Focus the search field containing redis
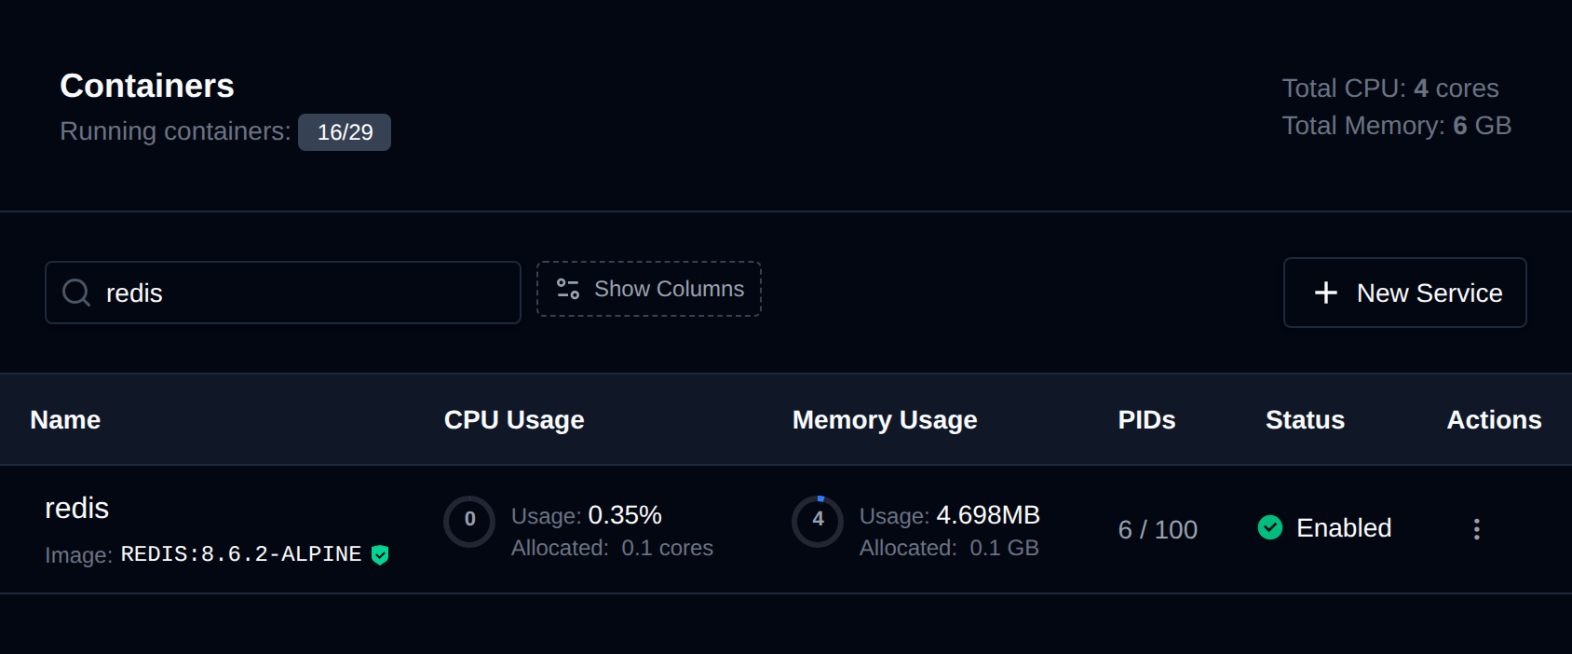This screenshot has height=654, width=1572. [x=283, y=293]
